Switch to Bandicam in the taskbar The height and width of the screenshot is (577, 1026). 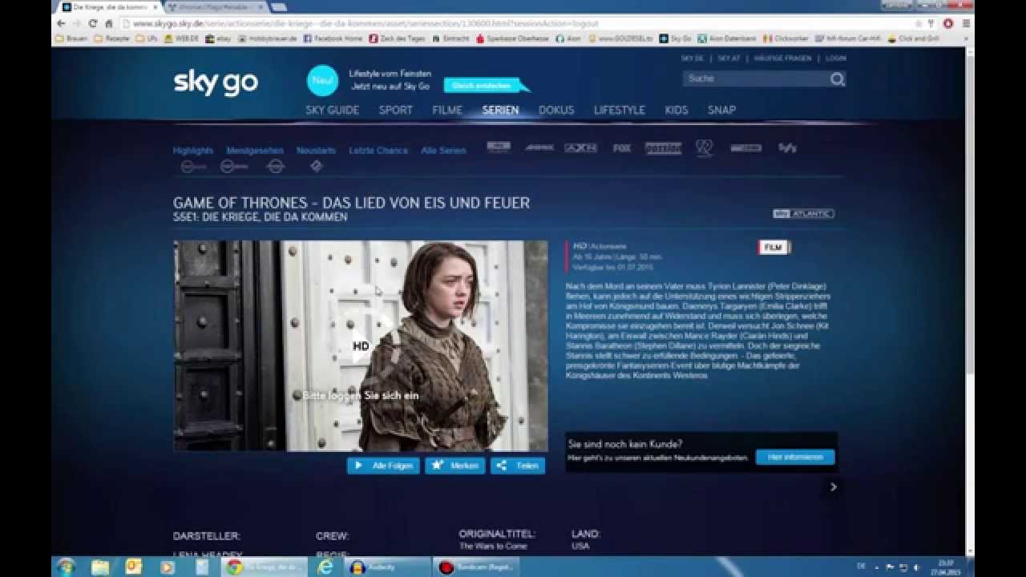(476, 567)
